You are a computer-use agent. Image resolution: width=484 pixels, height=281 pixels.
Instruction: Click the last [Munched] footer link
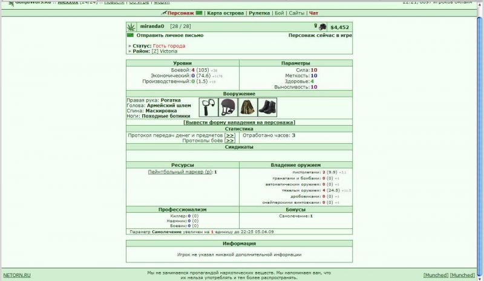(462, 275)
